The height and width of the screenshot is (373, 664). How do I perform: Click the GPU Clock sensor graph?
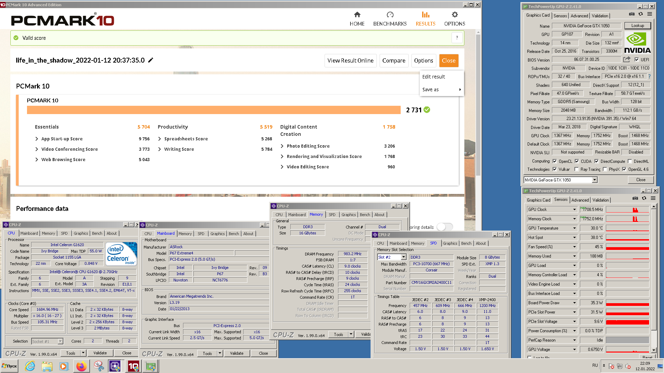627,209
